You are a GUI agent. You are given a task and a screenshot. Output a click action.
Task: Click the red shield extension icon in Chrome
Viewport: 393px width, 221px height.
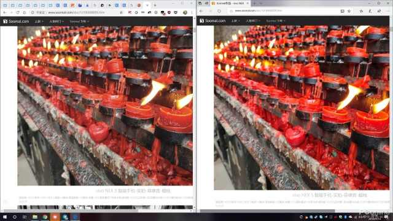tap(169, 12)
